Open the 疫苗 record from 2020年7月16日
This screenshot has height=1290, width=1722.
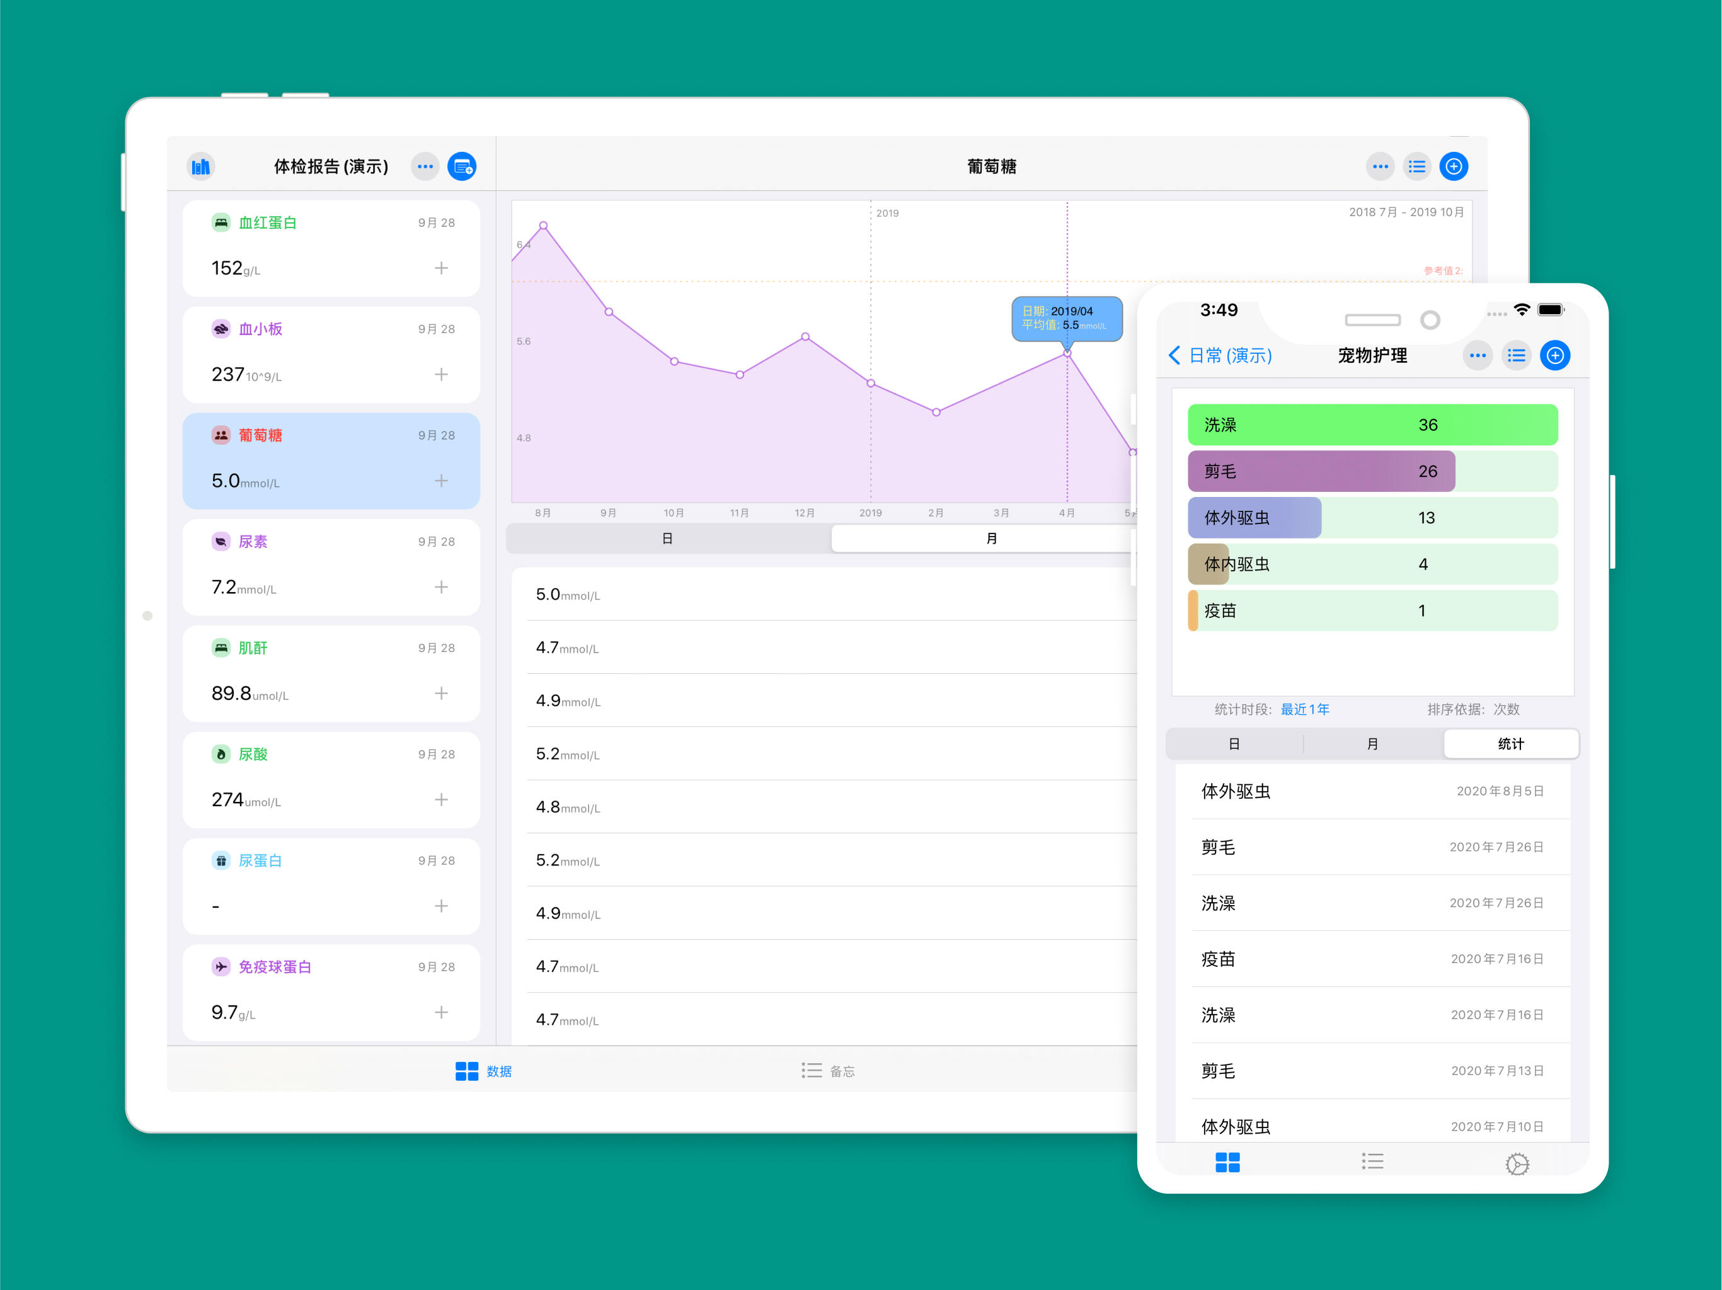1372,959
